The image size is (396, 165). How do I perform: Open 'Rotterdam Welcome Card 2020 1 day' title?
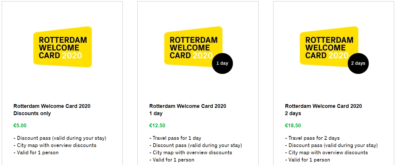click(x=188, y=110)
